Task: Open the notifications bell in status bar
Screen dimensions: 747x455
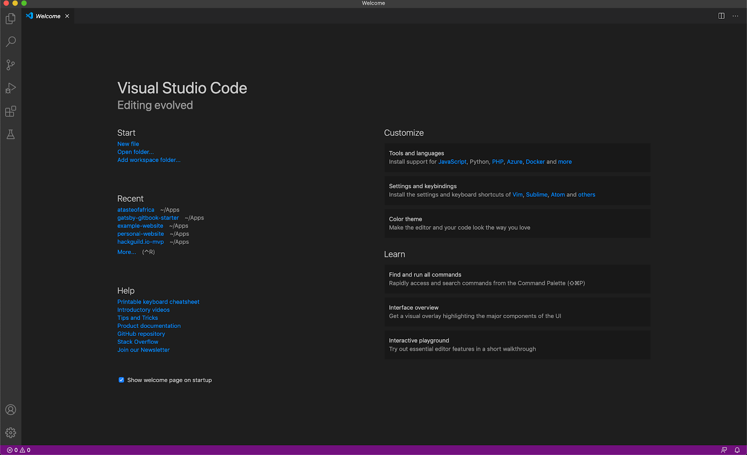Action: pos(737,450)
